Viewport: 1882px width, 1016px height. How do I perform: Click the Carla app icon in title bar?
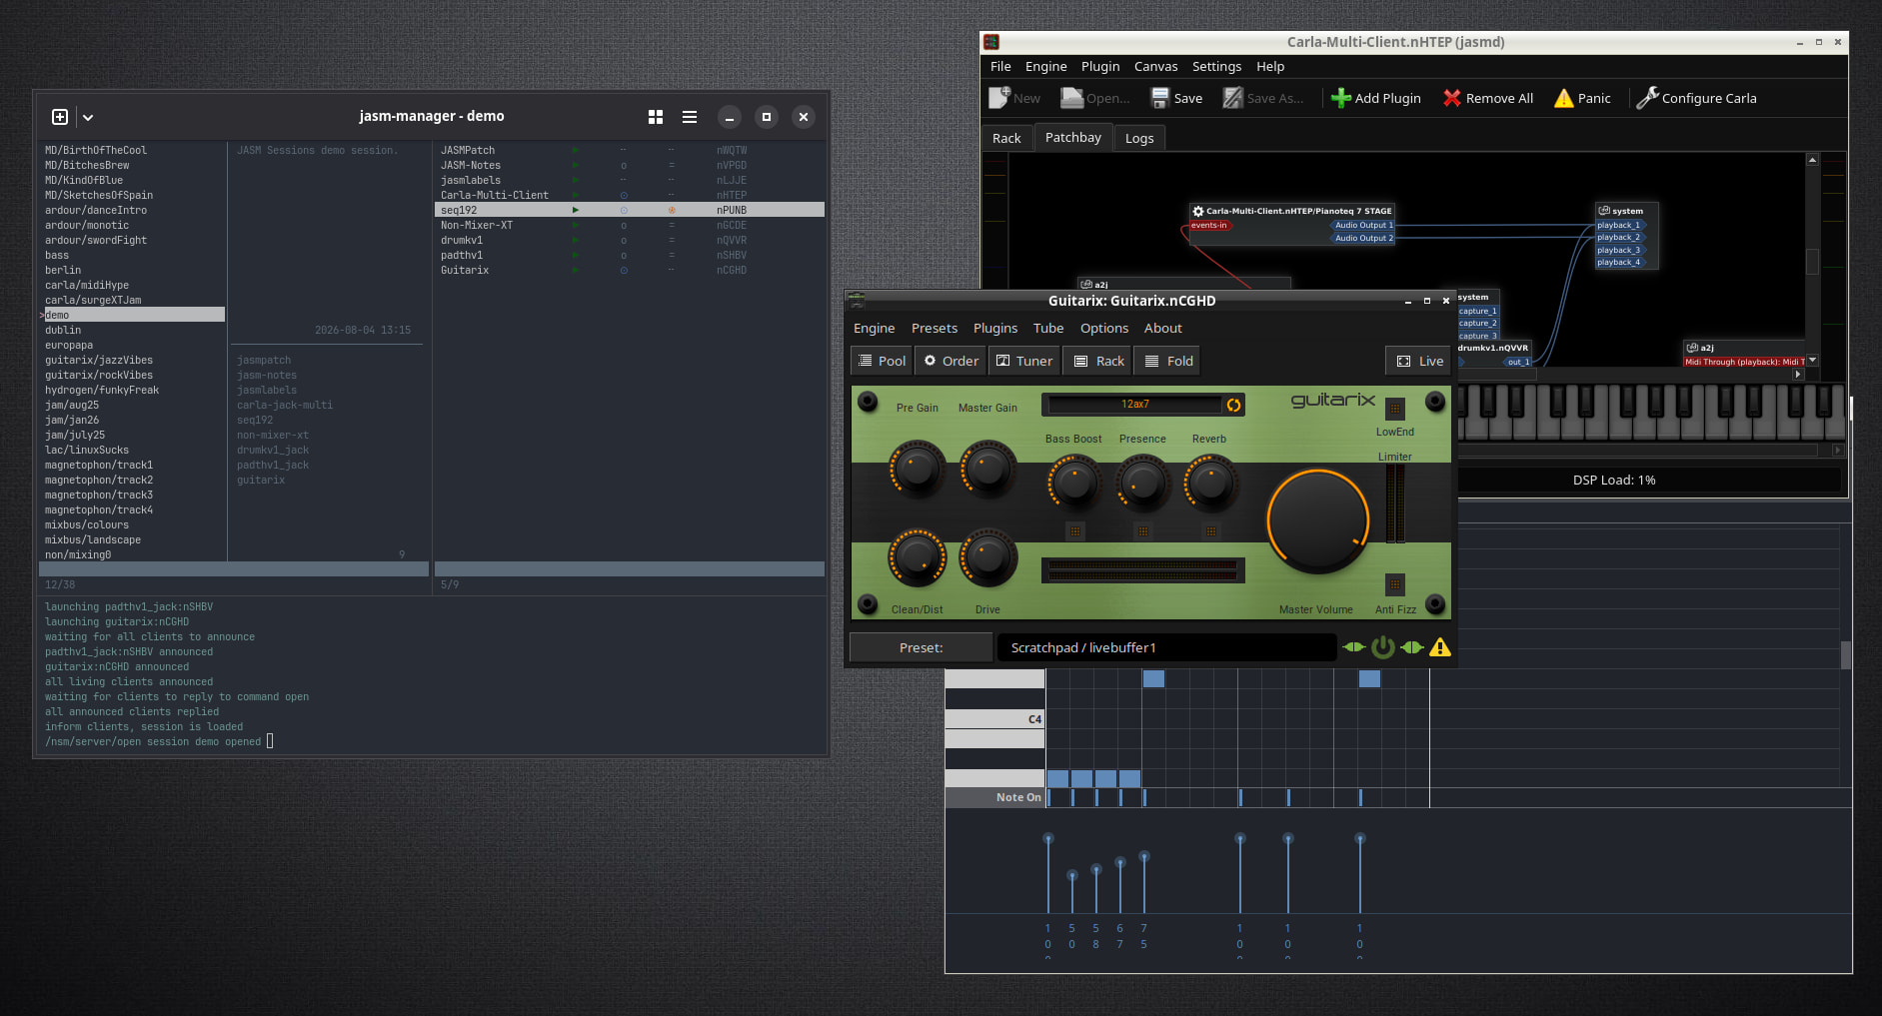click(991, 42)
